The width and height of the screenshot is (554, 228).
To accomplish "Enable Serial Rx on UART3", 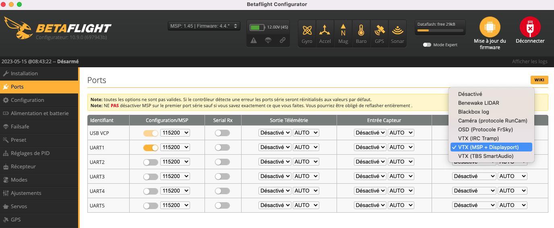I will point(222,176).
